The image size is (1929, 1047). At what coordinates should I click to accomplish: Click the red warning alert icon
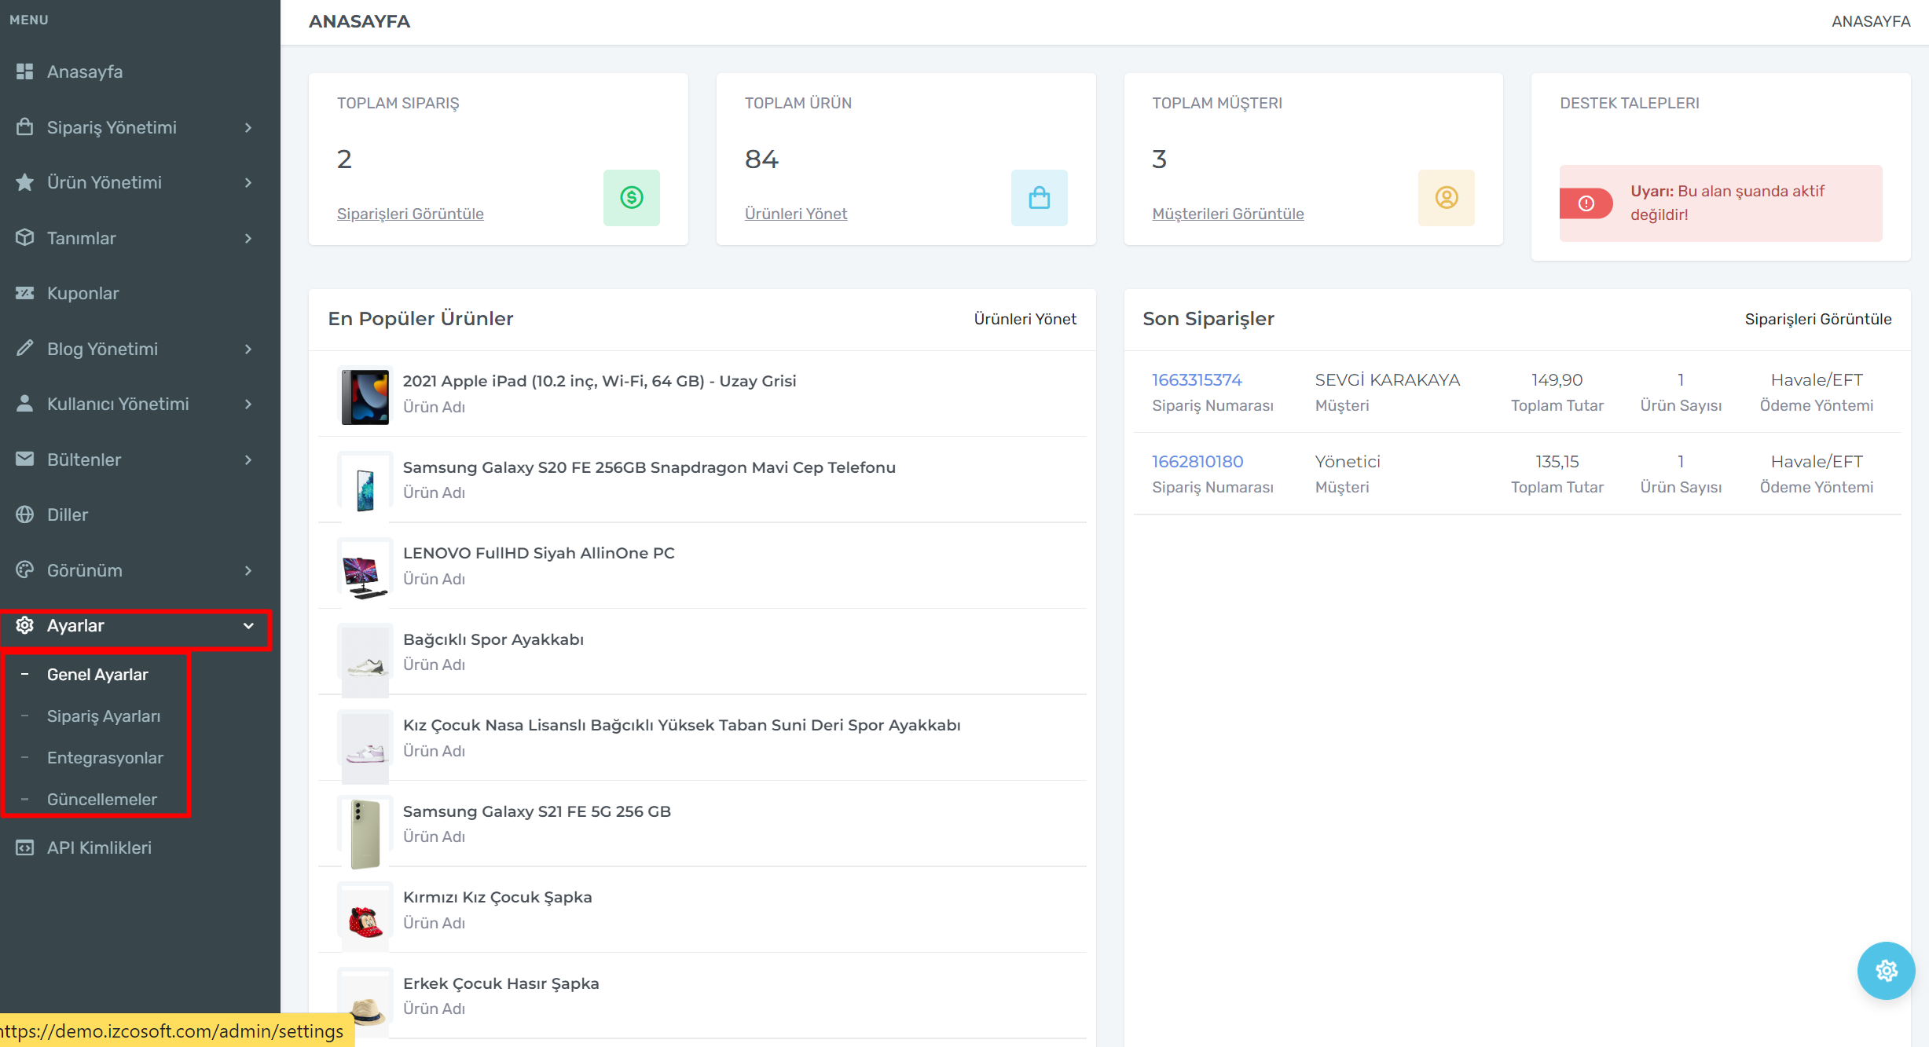[1586, 203]
